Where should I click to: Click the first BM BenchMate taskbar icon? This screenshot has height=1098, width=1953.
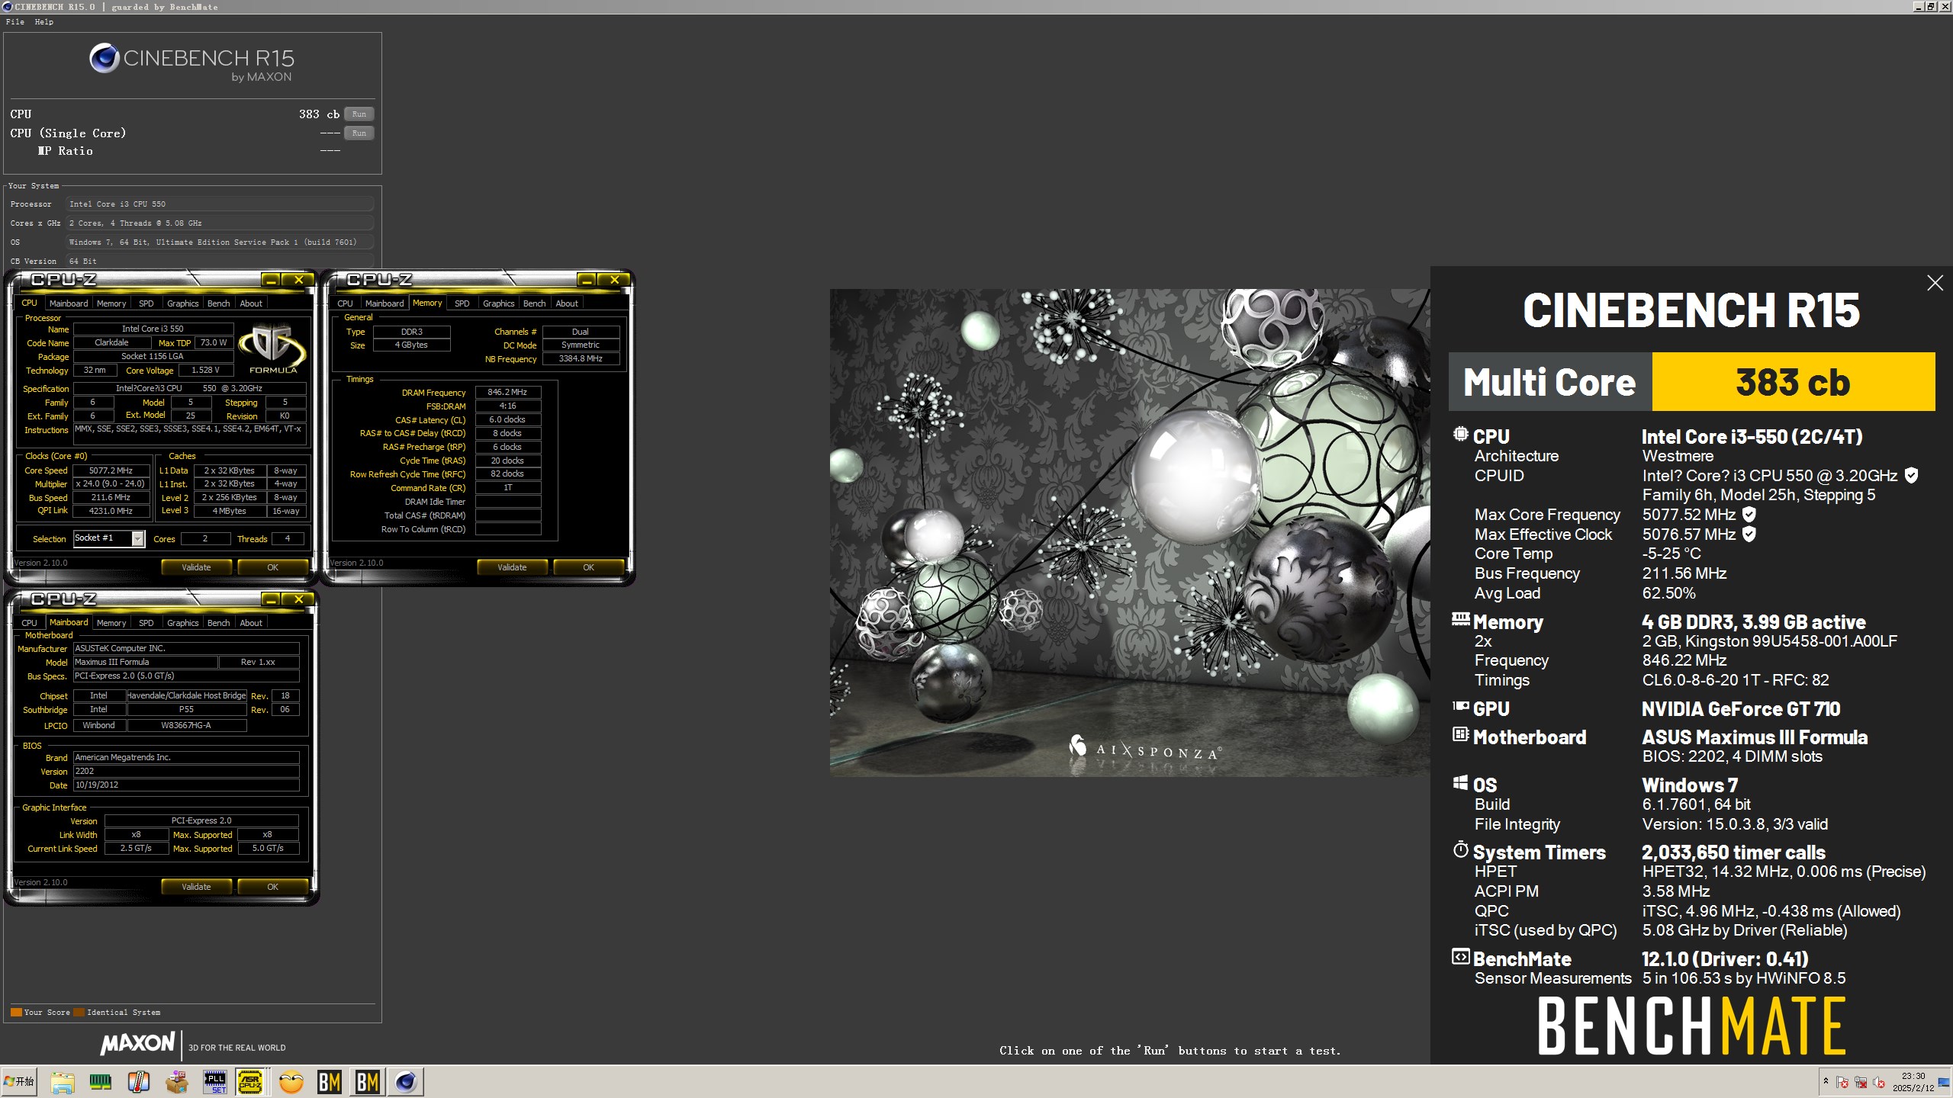[330, 1082]
